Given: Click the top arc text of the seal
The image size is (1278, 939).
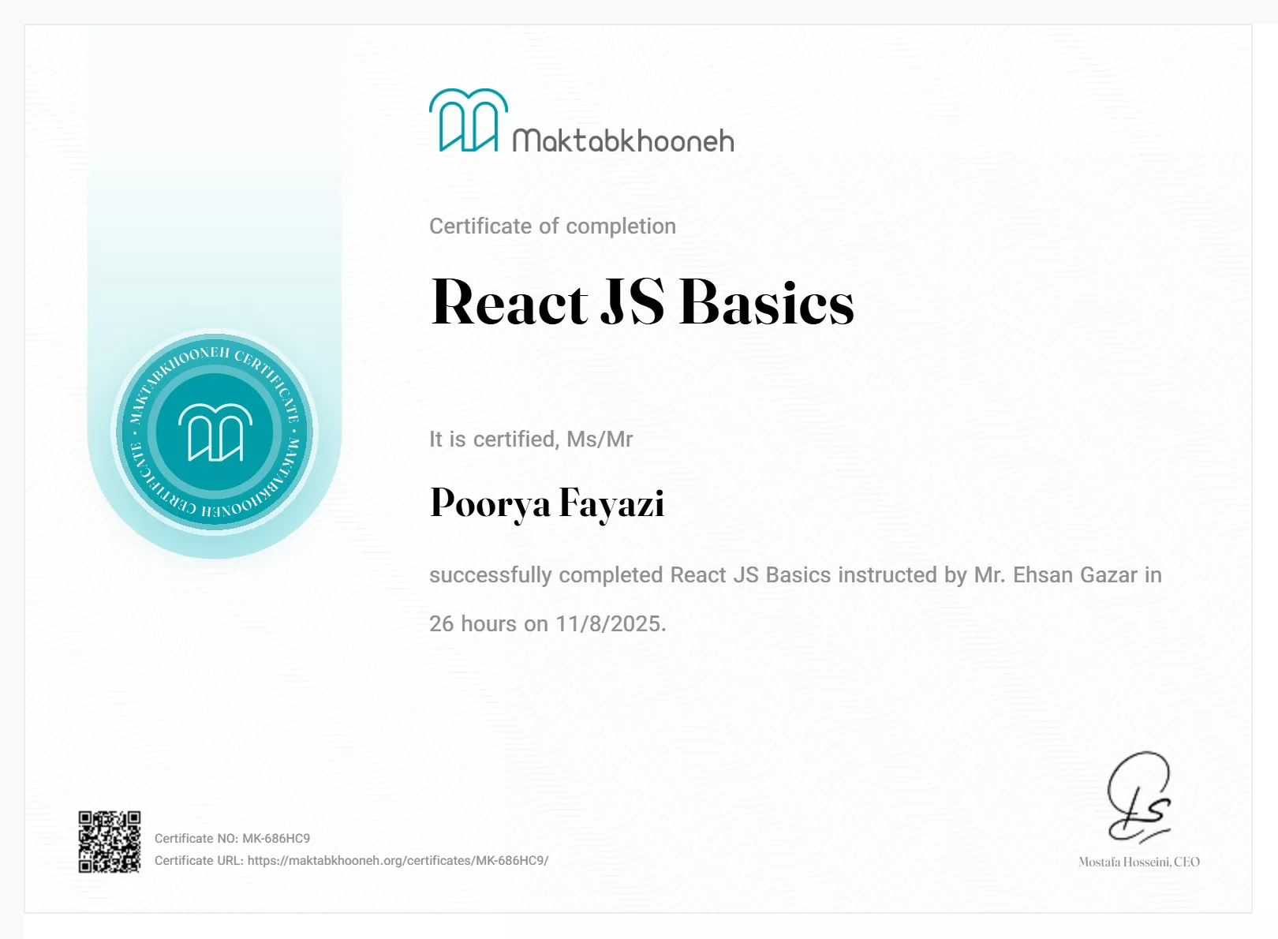Looking at the screenshot, I should coord(215,358).
